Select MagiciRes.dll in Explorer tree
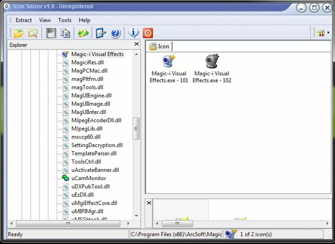Viewport: 335px width, 244px height. [x=87, y=63]
